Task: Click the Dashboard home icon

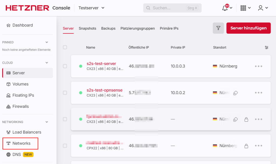Action: [8, 25]
